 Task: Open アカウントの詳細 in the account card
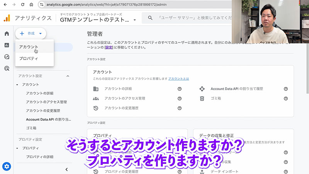tap(118, 89)
